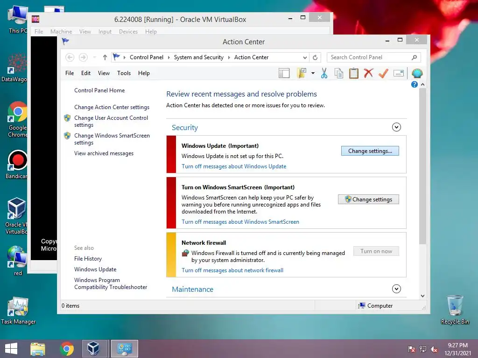Open the Edit menu
The height and width of the screenshot is (358, 478).
[86, 73]
